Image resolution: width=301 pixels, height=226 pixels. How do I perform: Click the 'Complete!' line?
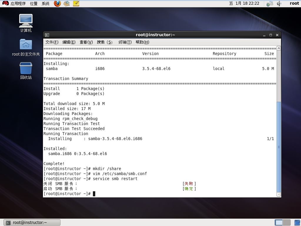tap(54, 164)
